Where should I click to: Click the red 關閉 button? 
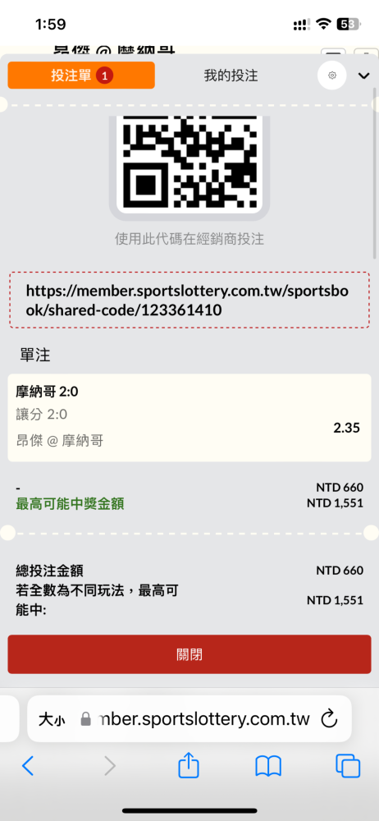(189, 654)
